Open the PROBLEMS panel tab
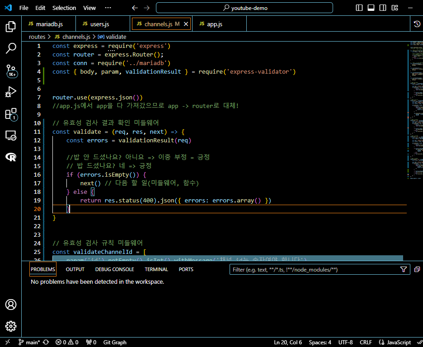Image resolution: width=423 pixels, height=347 pixels. coord(43,269)
